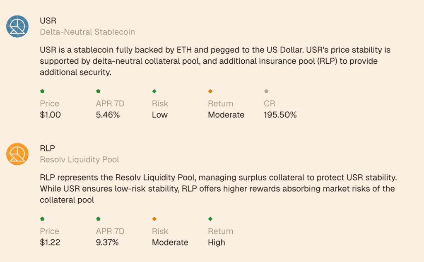424x262 pixels.
Task: Click the blue USR token logo
Action: click(17, 26)
